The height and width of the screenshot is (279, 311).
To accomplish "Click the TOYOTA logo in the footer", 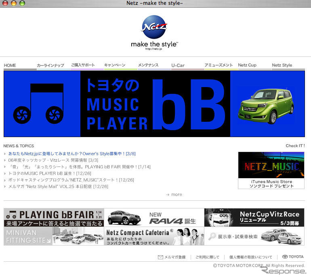I will pos(293,257).
